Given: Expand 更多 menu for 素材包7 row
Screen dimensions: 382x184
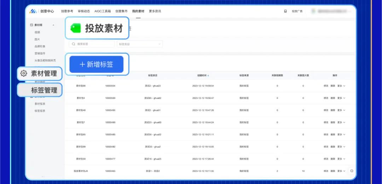Looking at the screenshot, I should point(341,123).
